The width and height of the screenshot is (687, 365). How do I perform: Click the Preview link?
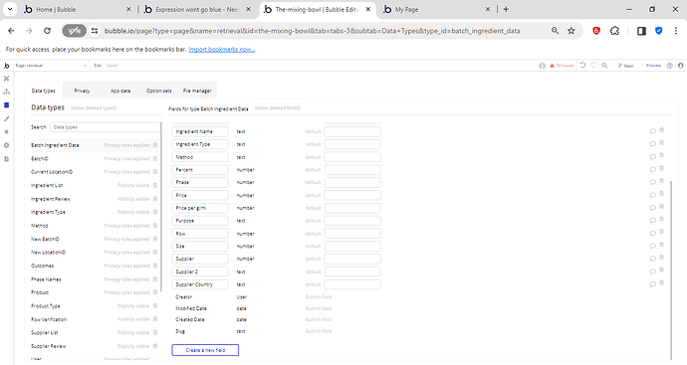[x=654, y=66]
